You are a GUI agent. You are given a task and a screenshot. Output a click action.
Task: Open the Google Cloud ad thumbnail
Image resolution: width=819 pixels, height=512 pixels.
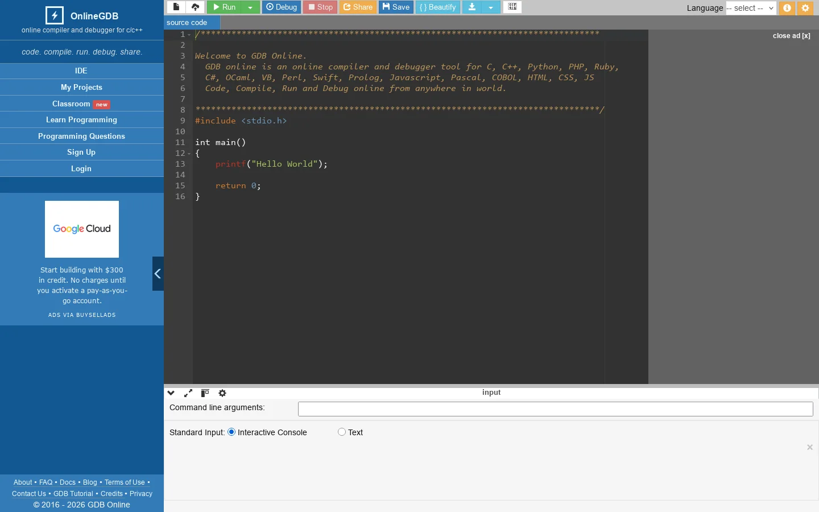click(82, 229)
